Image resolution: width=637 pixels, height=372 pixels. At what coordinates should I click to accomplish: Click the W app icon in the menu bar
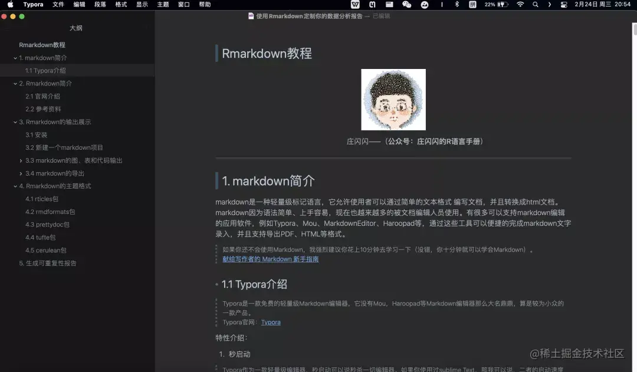pyautogui.click(x=354, y=5)
